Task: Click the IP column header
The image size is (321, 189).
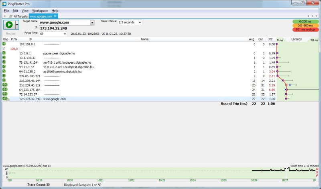Action: [x=31, y=39]
